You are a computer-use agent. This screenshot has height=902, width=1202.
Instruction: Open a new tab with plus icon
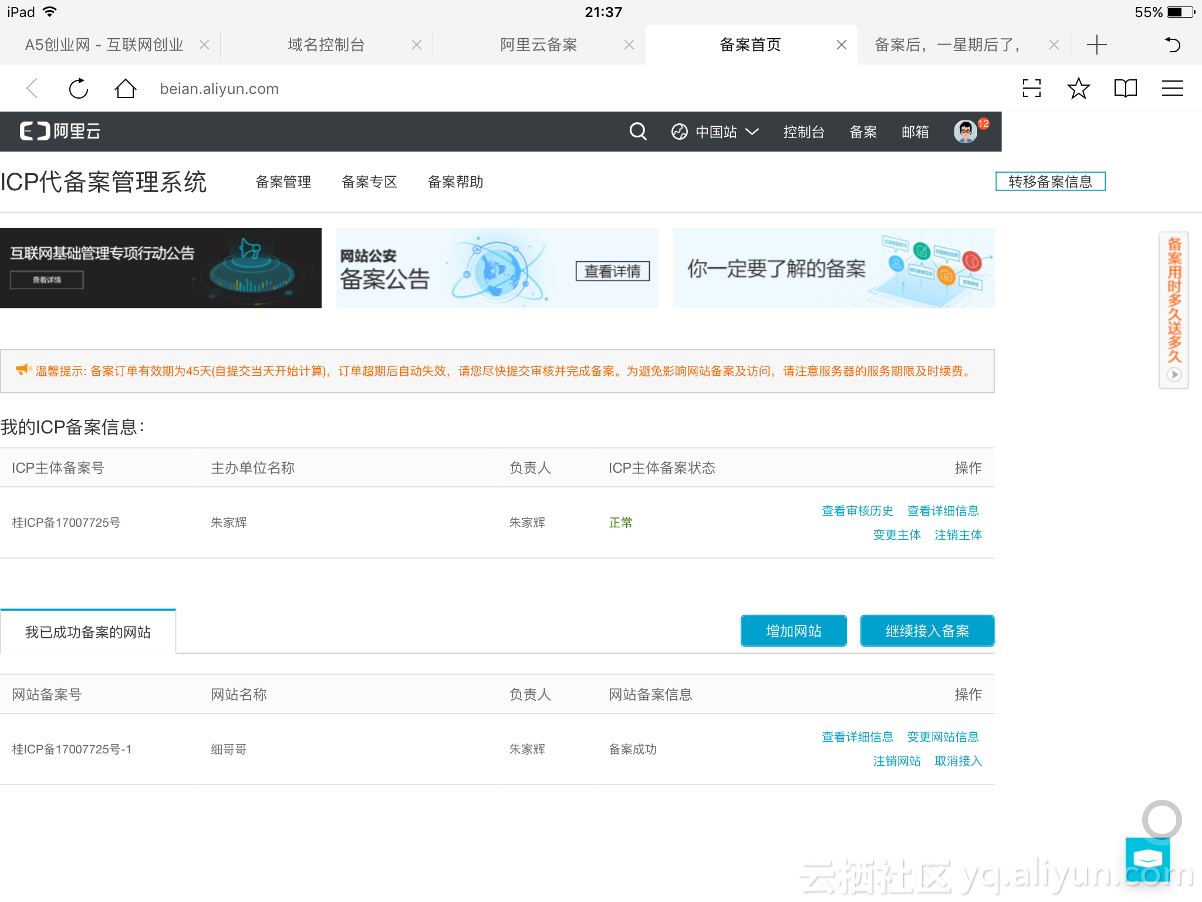[1096, 45]
